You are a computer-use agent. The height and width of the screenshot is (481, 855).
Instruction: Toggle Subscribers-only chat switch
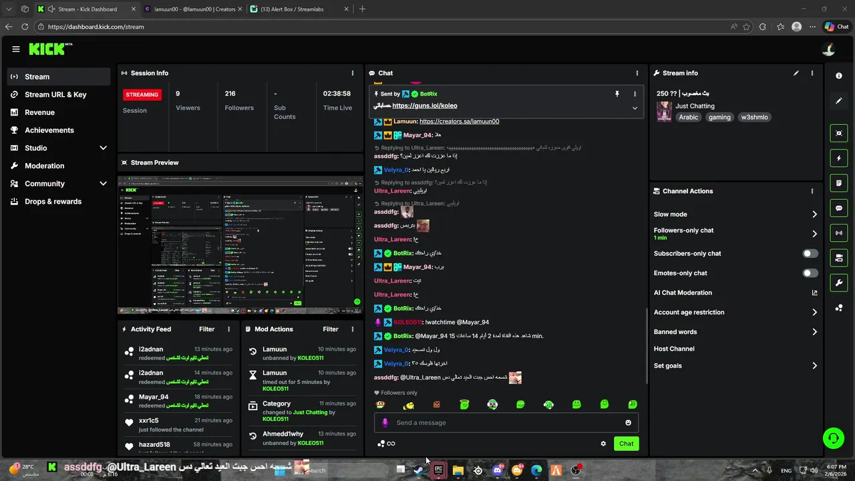810,253
